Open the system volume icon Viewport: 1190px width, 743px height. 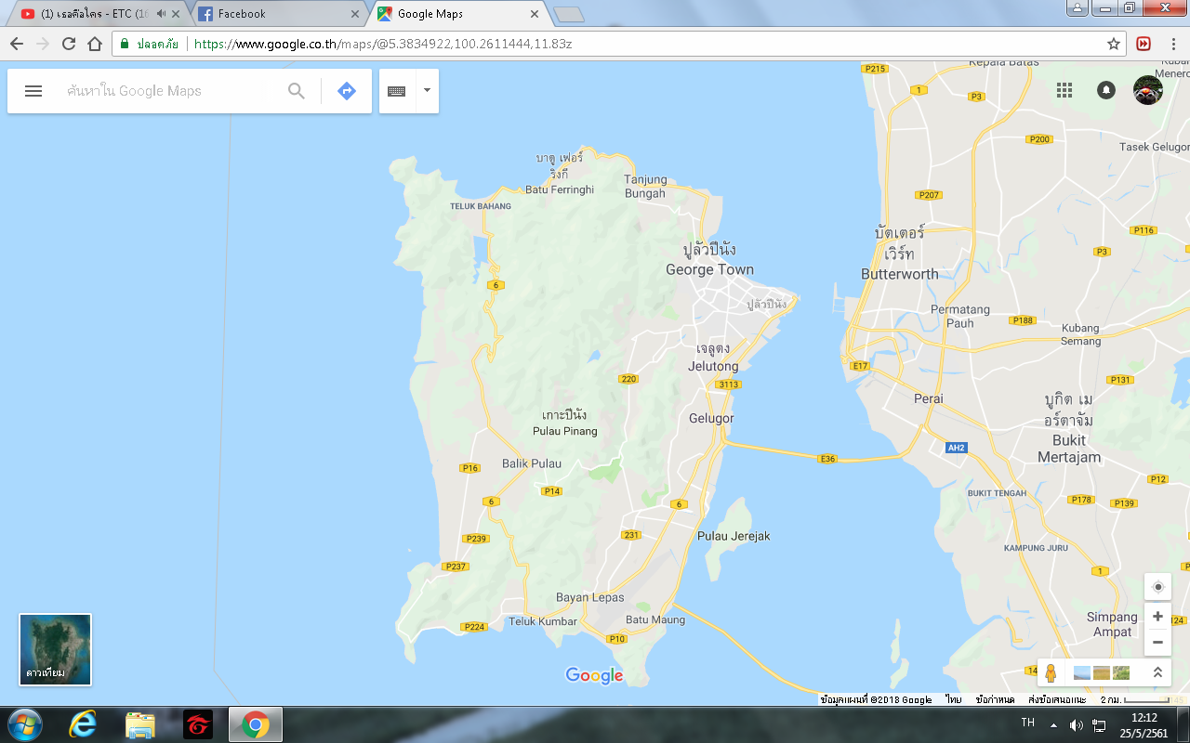(x=1076, y=724)
